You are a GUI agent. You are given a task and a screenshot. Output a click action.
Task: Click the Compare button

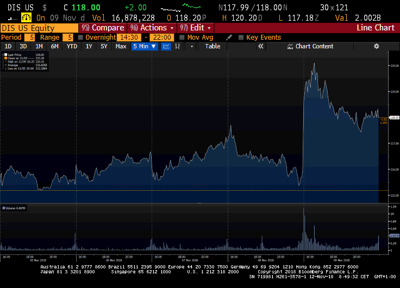coord(103,28)
